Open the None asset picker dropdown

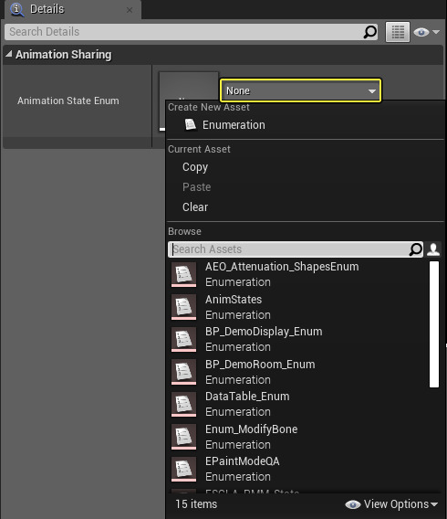[x=301, y=90]
